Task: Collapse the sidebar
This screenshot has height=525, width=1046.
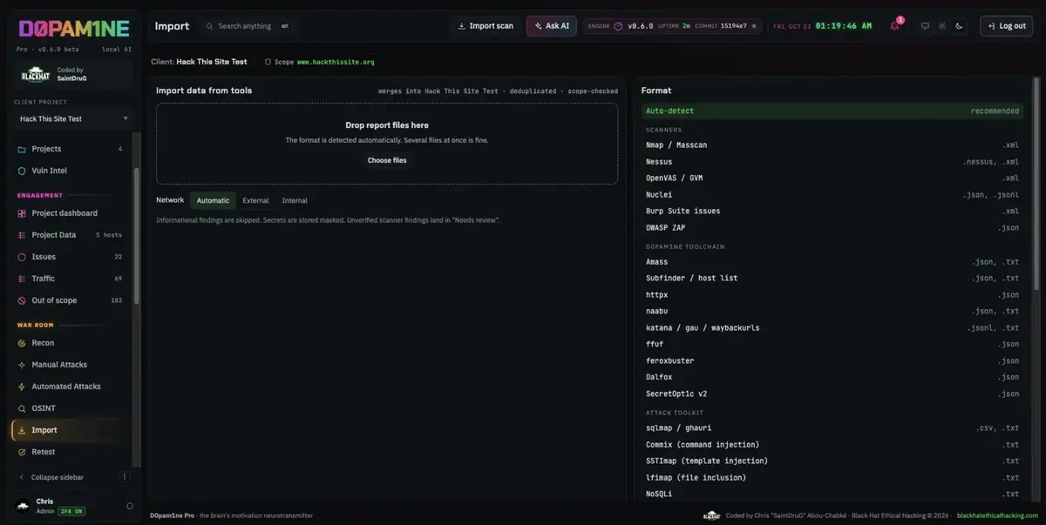Action: tap(58, 477)
